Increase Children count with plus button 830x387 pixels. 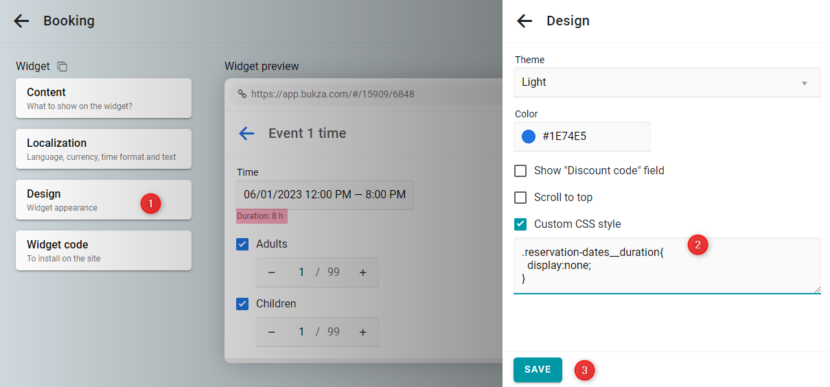[362, 332]
